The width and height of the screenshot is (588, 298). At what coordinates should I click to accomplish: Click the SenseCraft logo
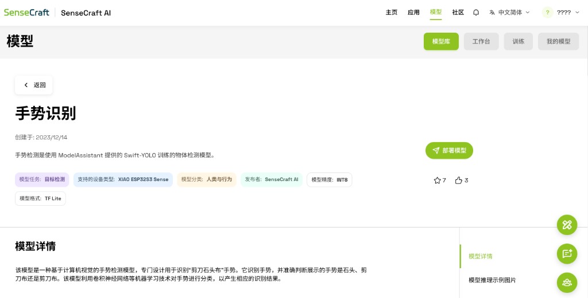(x=26, y=13)
